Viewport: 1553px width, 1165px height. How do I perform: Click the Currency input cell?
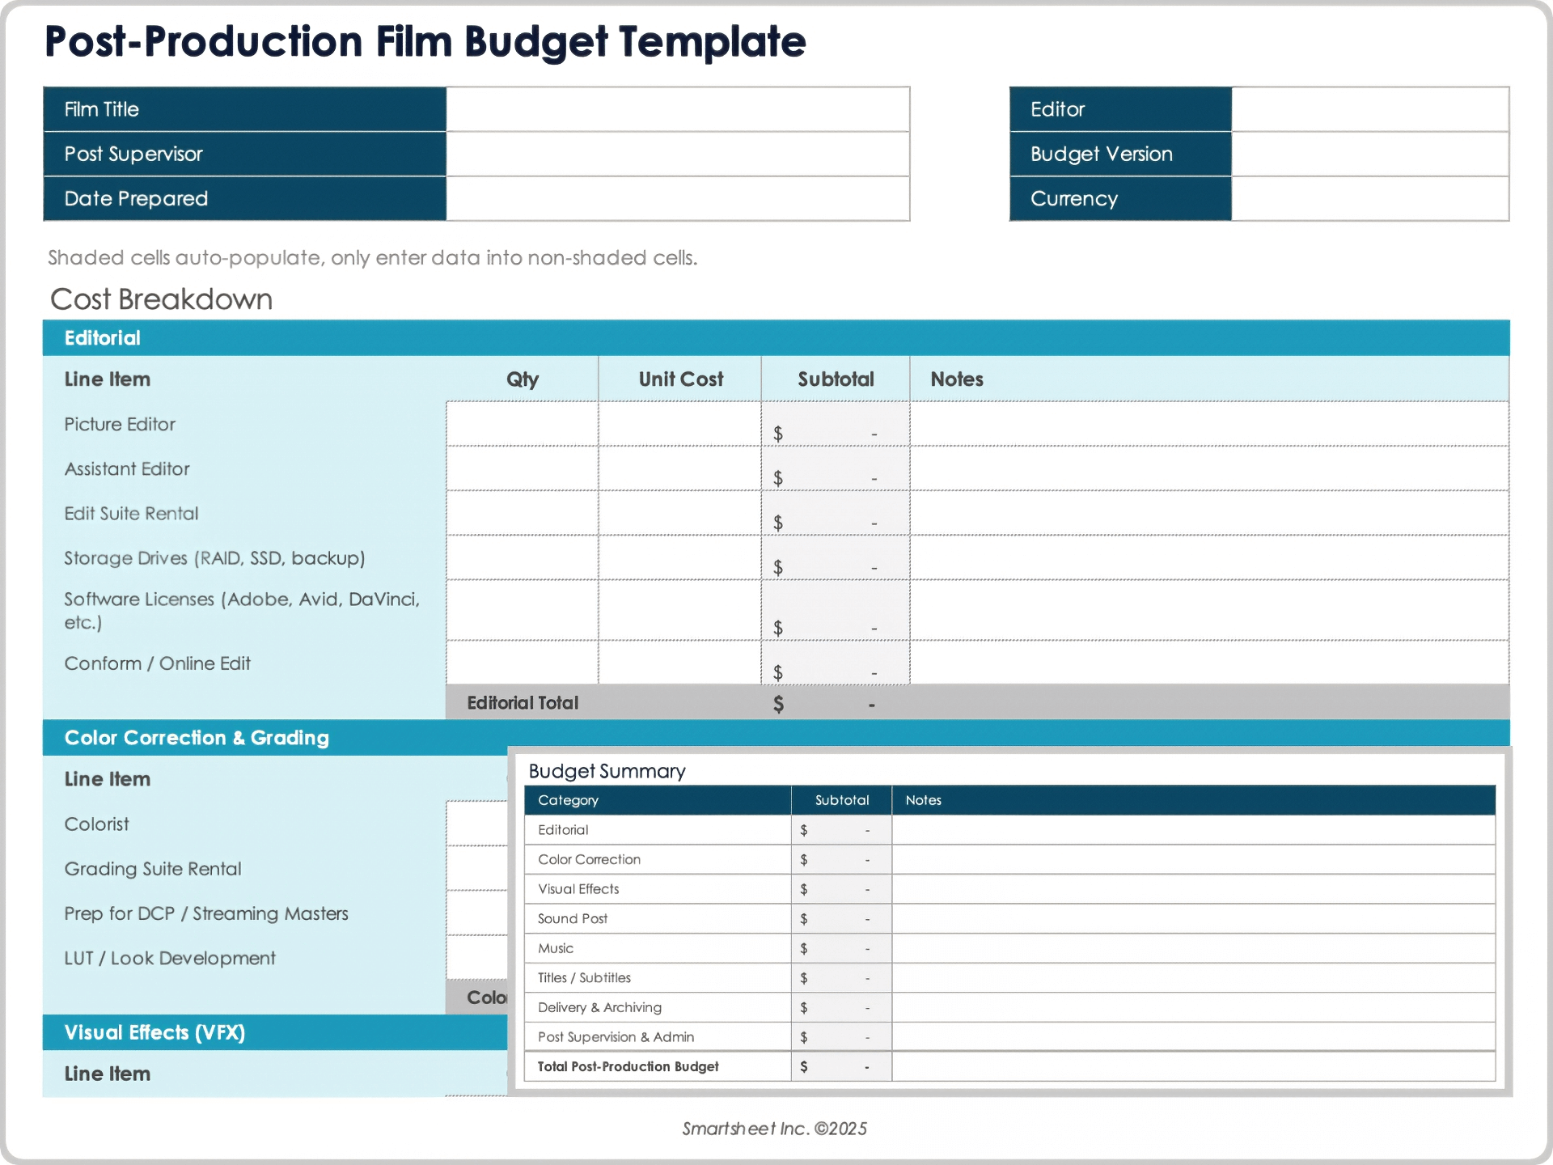click(1369, 198)
